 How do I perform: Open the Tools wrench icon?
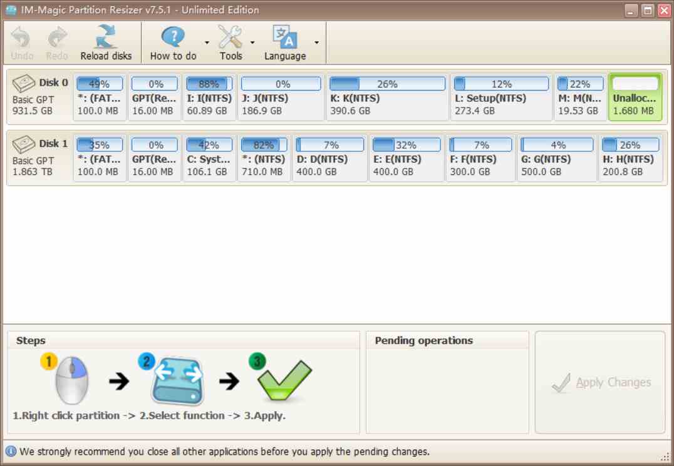pyautogui.click(x=231, y=37)
